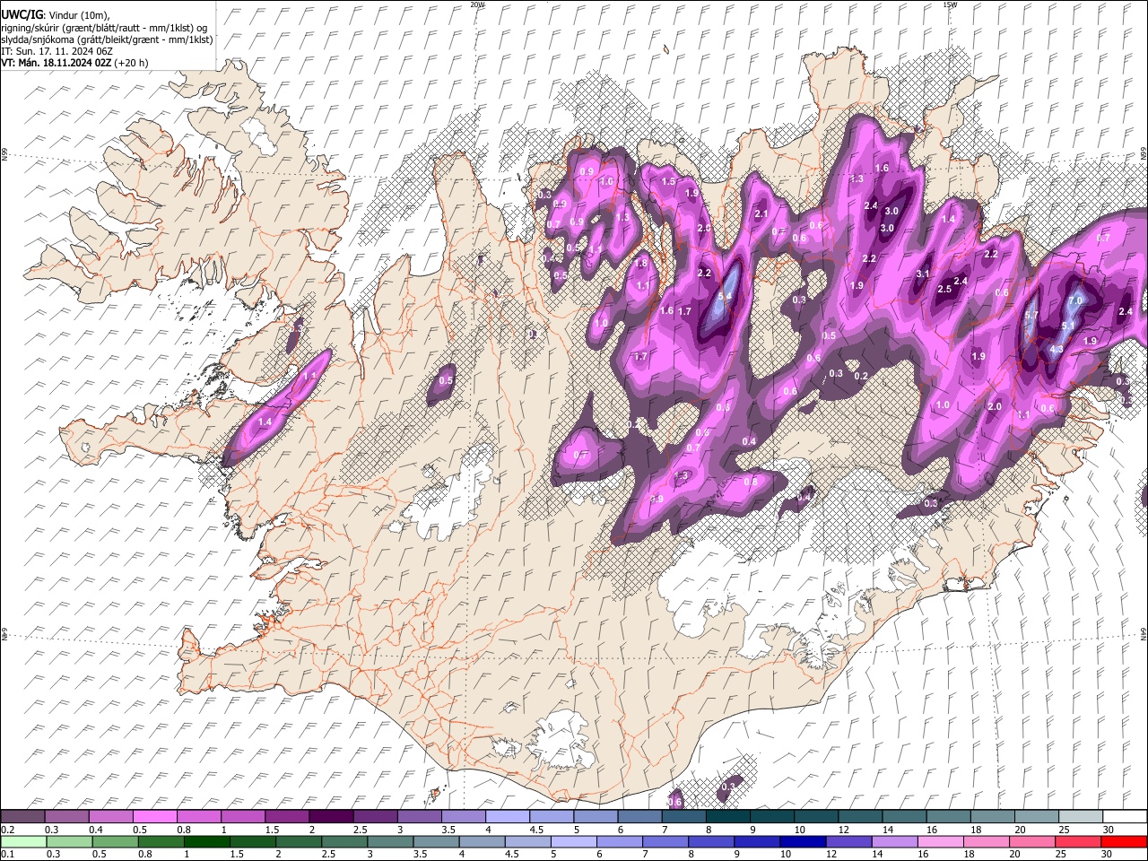Pick the darkest purple snow swatch from 2 to 2.5
The height and width of the screenshot is (861, 1148).
[x=331, y=816]
